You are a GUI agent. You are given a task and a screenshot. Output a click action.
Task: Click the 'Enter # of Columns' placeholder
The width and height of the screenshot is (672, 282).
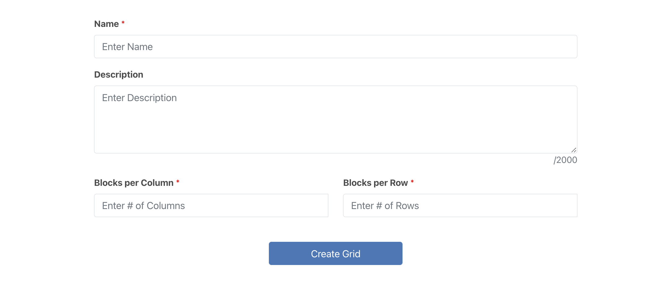(x=143, y=206)
